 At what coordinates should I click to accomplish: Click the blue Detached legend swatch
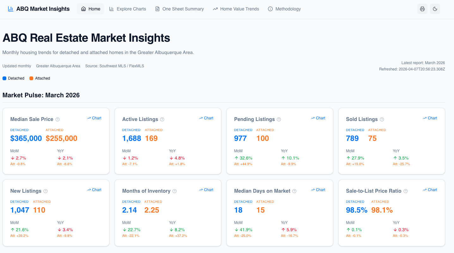[x=4, y=78]
